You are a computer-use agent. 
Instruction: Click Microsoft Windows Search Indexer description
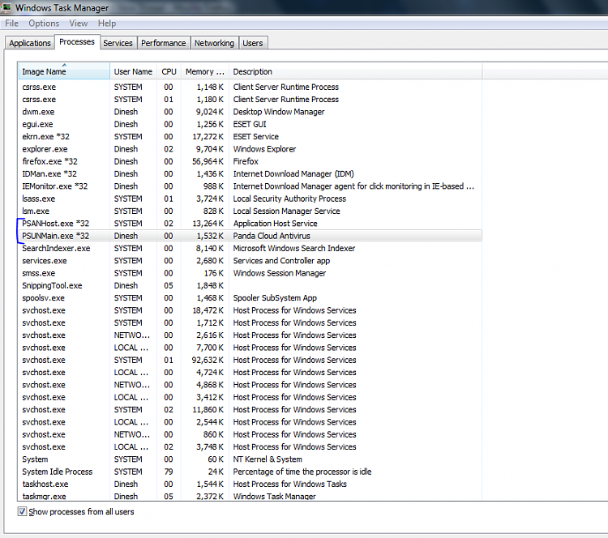(294, 248)
